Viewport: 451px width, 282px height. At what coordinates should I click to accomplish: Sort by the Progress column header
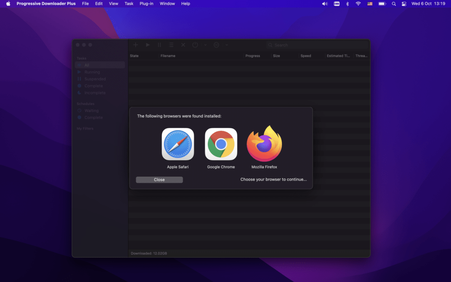pos(257,56)
